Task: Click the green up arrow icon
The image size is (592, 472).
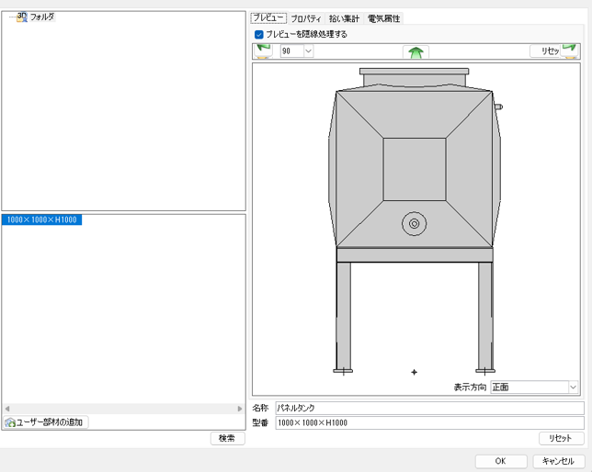Action: click(416, 52)
